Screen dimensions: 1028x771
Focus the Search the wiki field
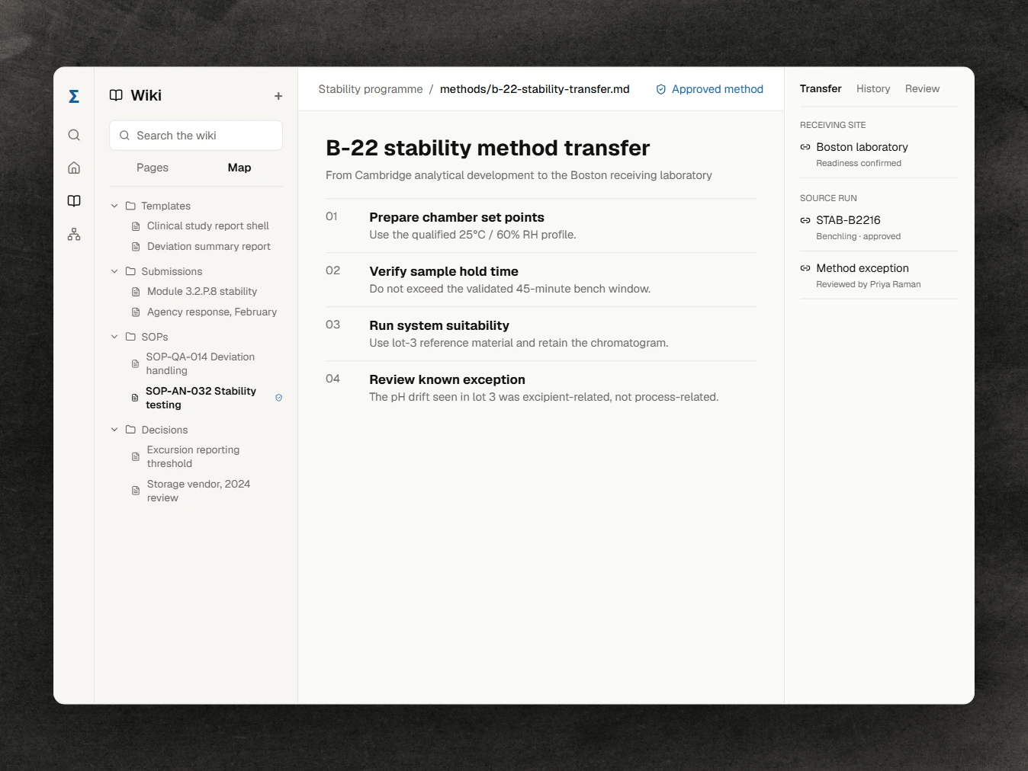click(x=196, y=136)
